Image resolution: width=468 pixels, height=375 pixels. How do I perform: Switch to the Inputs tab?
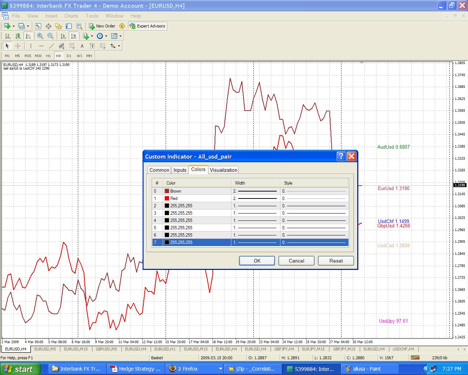[180, 170]
